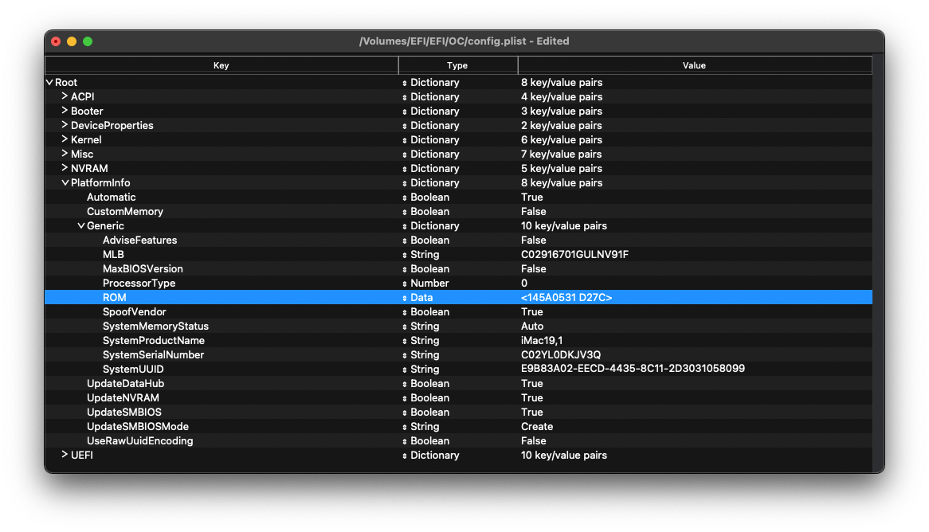The width and height of the screenshot is (929, 532).
Task: Click ROM value <145A0531 D27C>
Action: click(x=566, y=297)
